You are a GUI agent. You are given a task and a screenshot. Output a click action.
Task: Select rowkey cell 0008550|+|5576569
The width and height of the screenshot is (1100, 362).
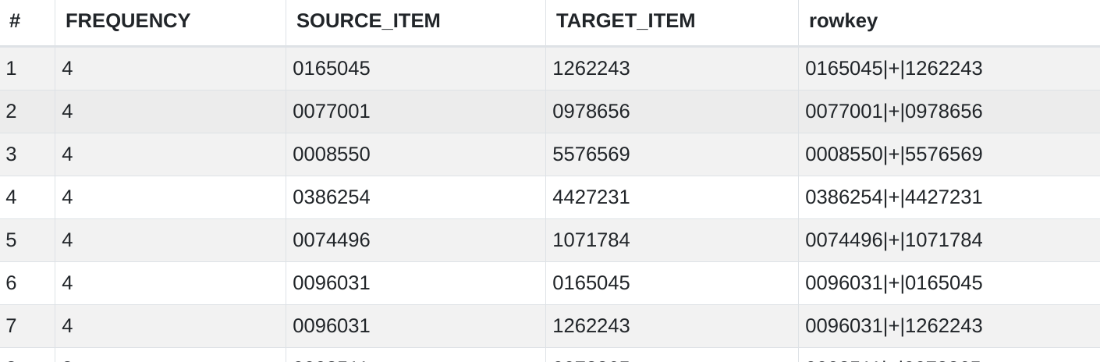coord(893,154)
